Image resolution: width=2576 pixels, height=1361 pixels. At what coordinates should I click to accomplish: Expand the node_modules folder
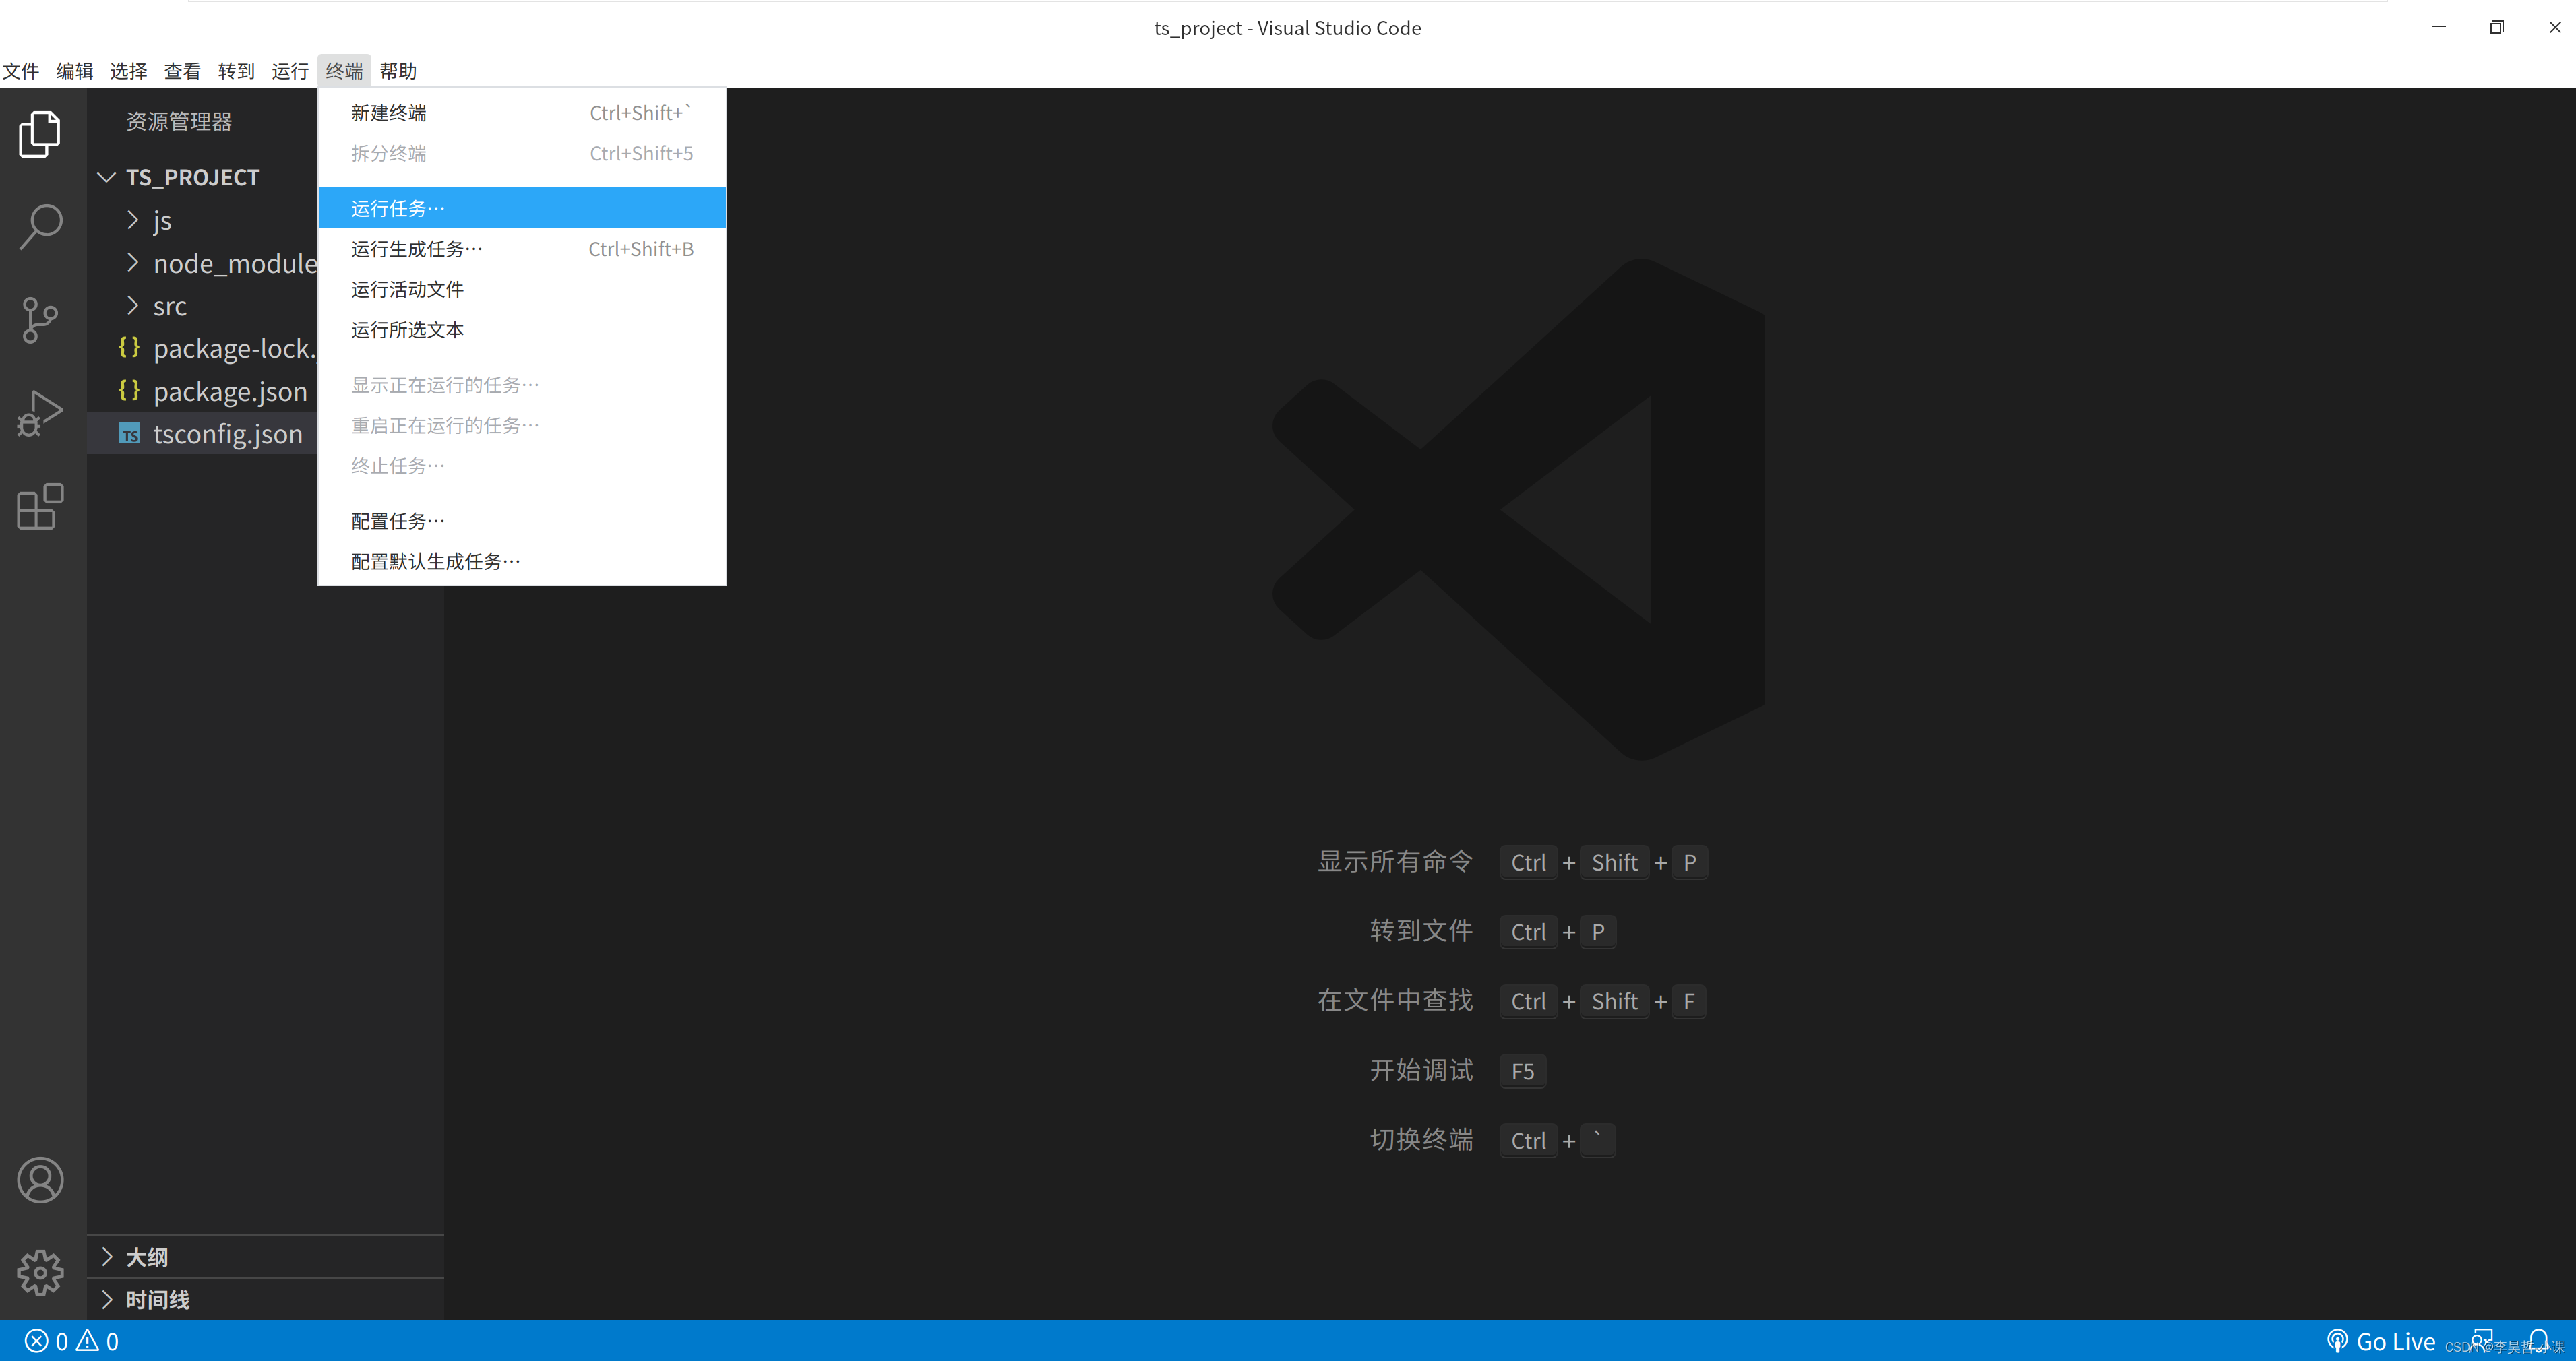[x=203, y=263]
